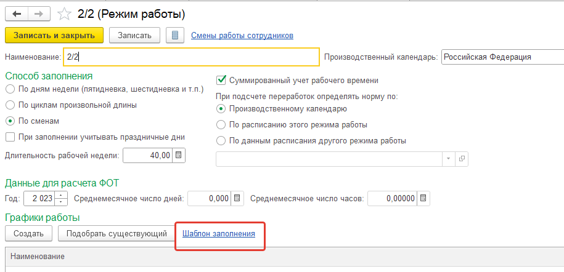Screen dimensions: 564x272
Task: Open Смены работы сотрудников link
Action: click(242, 35)
